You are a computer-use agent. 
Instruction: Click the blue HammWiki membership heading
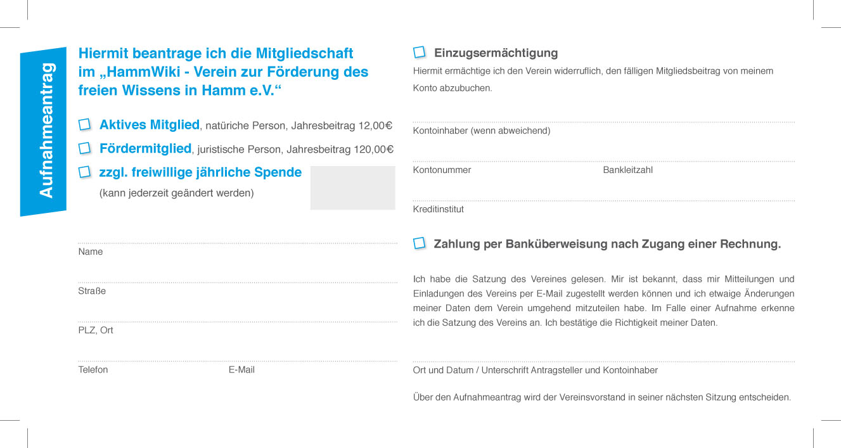coord(223,72)
